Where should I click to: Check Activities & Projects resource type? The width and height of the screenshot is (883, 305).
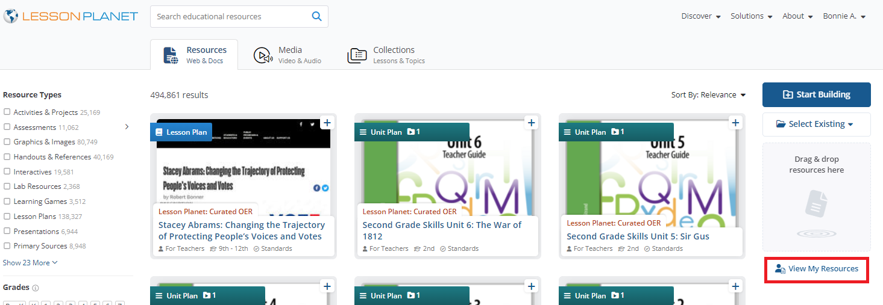coord(7,112)
